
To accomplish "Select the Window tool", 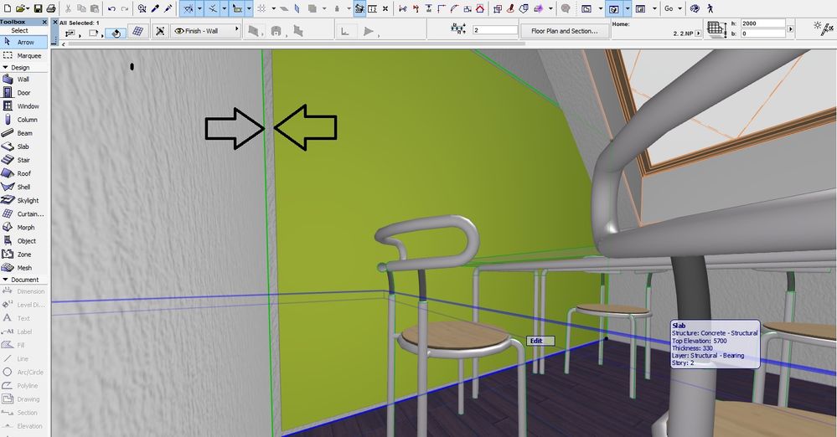I will [23, 106].
